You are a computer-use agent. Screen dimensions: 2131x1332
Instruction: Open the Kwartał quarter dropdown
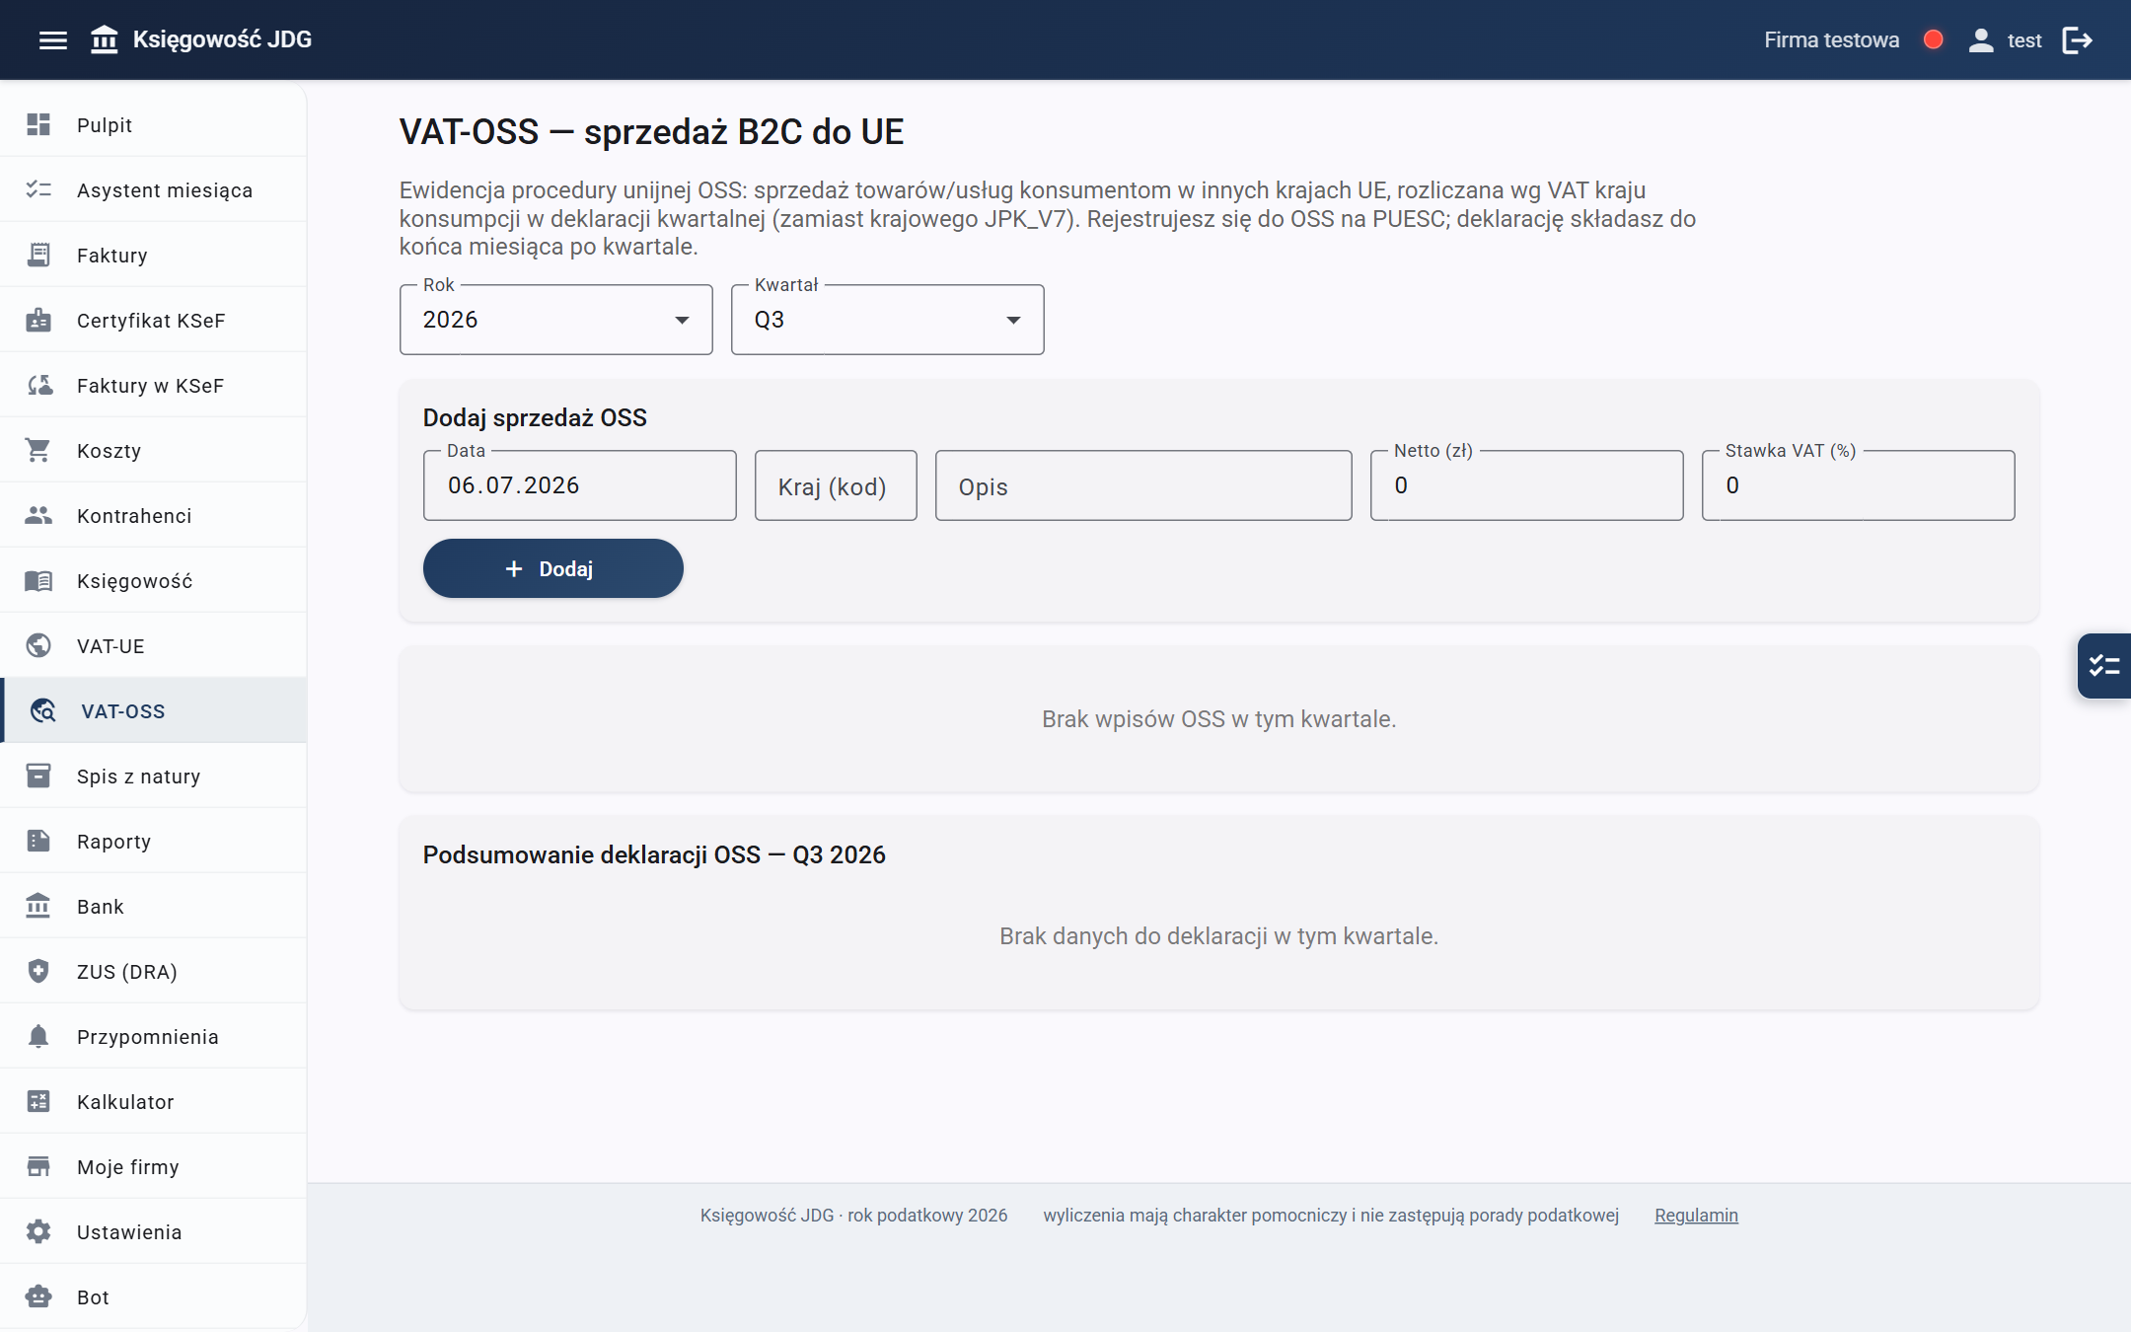(x=887, y=320)
